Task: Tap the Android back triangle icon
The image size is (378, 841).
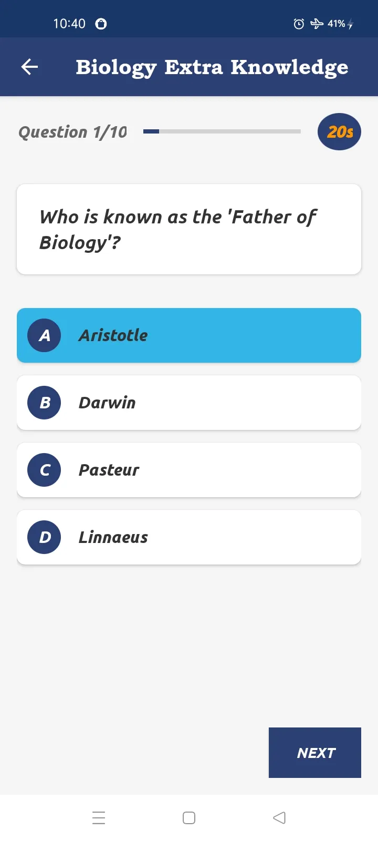Action: 279,818
